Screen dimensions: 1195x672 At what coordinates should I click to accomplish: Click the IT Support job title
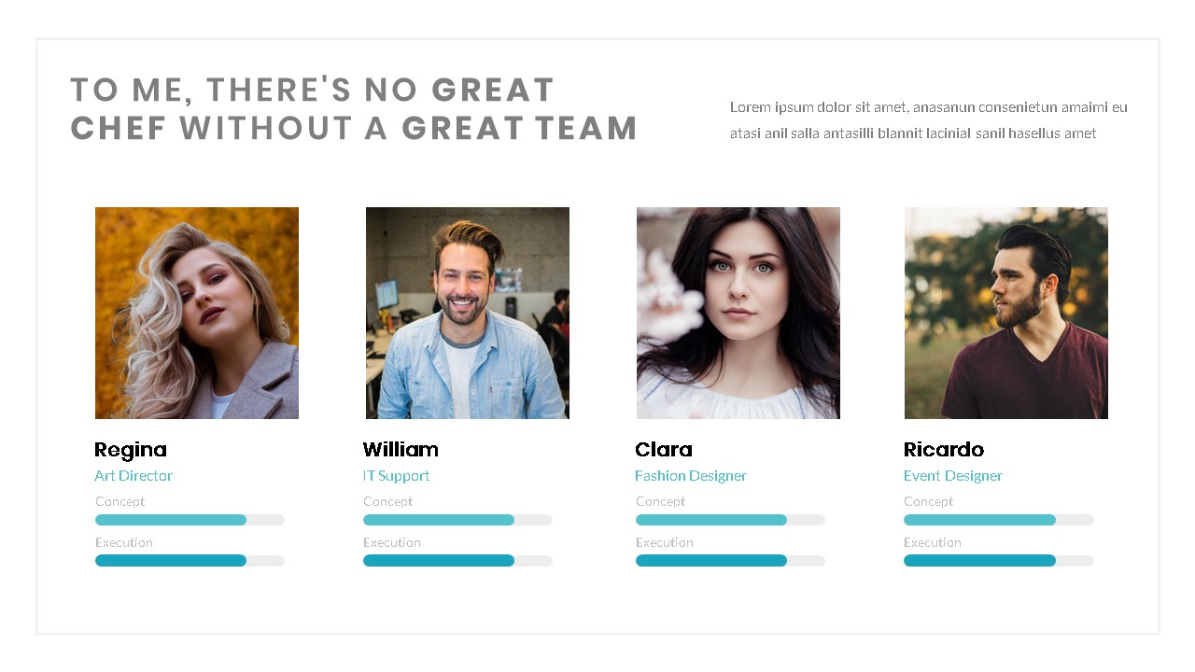coord(397,476)
